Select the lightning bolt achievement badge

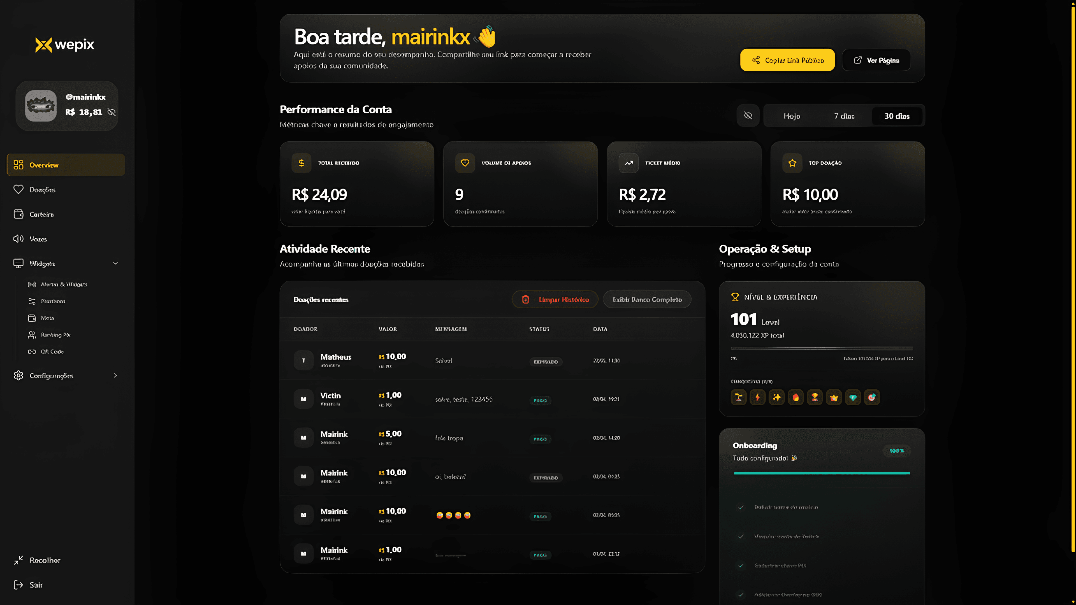click(758, 397)
